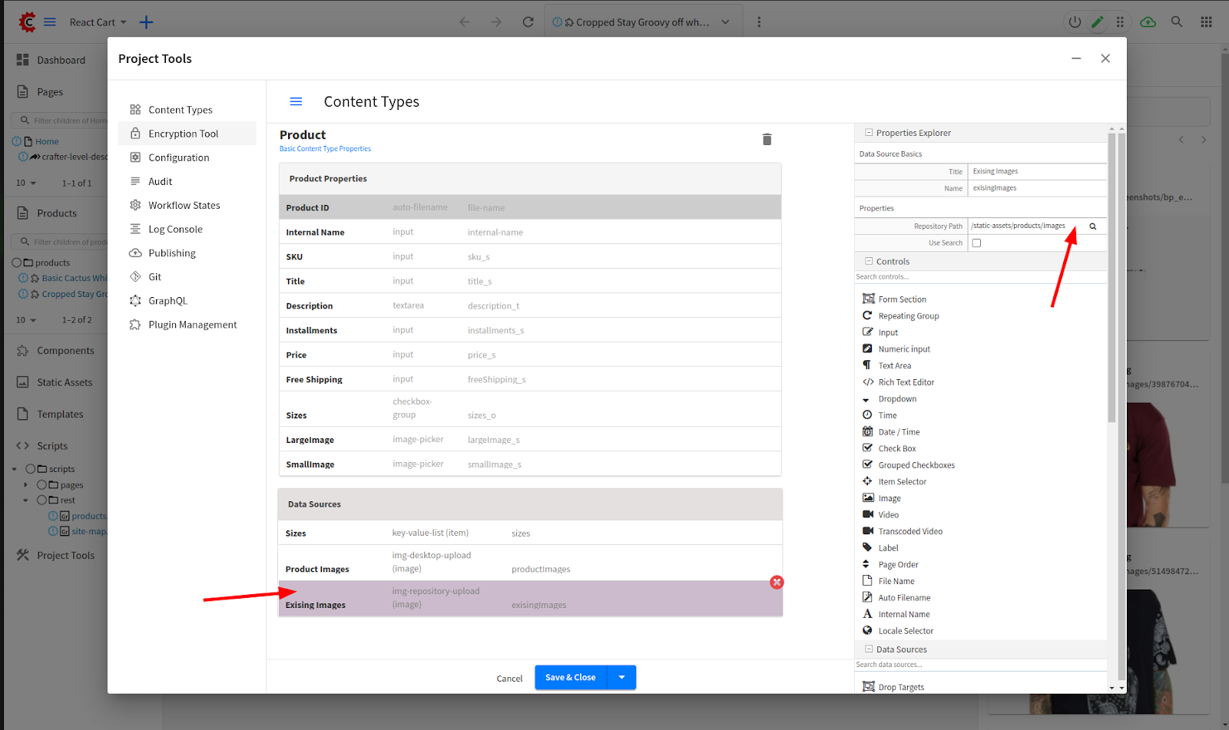This screenshot has width=1229, height=730.
Task: Click the Save & Close button
Action: (570, 677)
